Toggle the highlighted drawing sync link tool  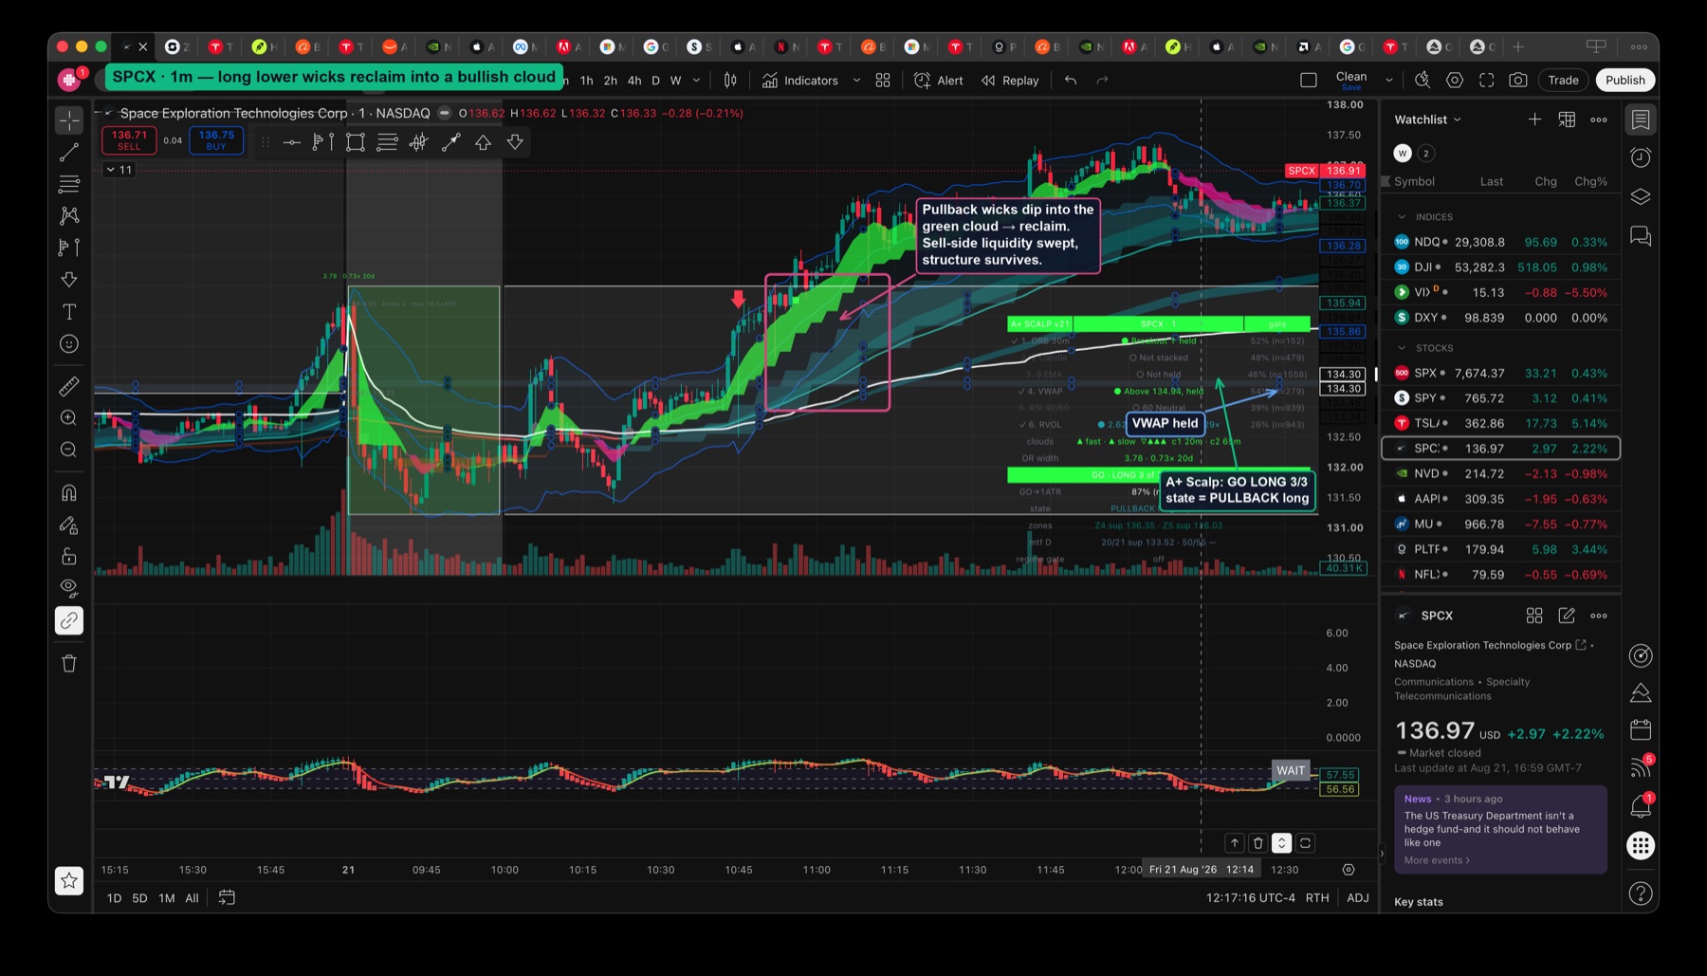point(69,620)
